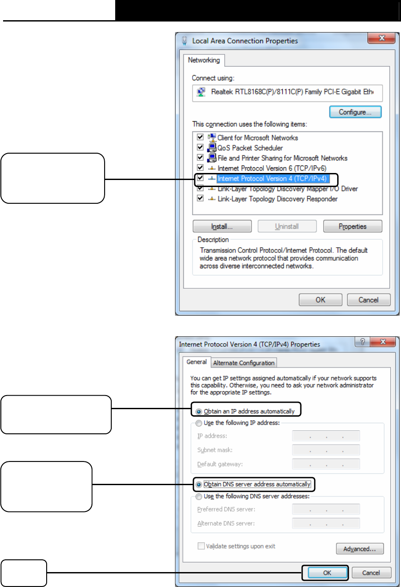Click OK in Local Area Connection Properties
401x587 pixels.
point(321,300)
